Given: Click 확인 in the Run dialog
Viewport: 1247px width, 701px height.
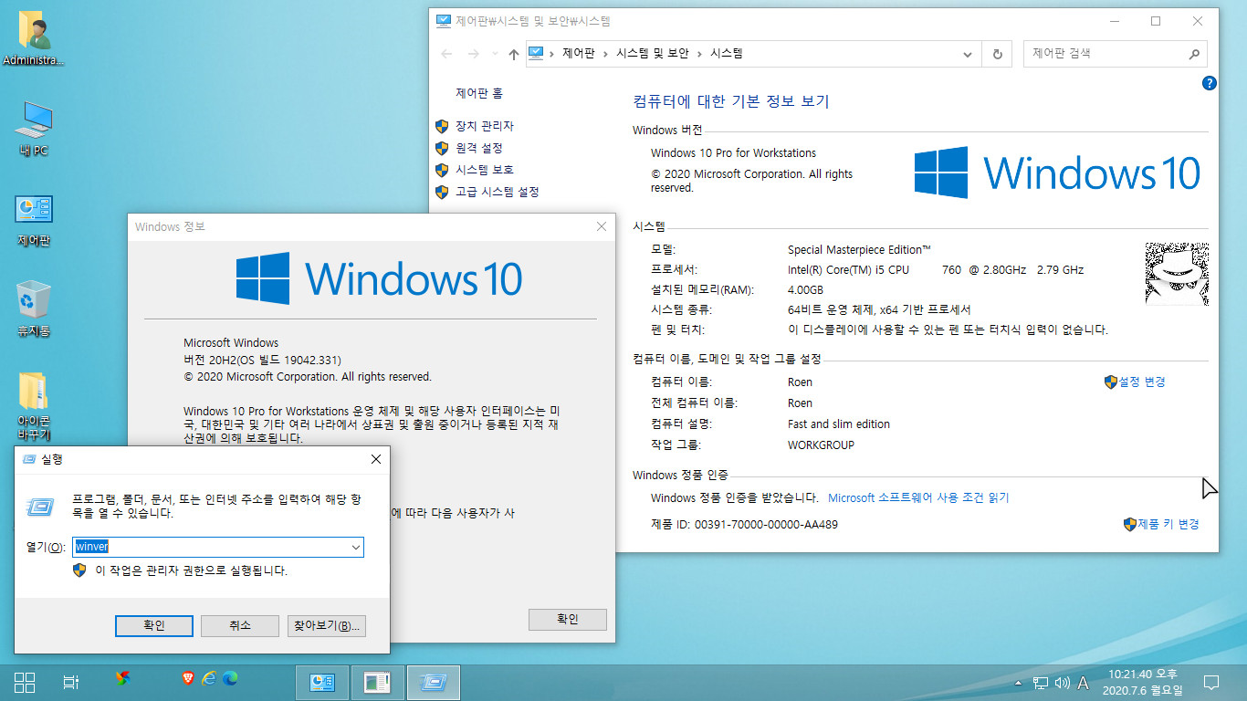Looking at the screenshot, I should pyautogui.click(x=154, y=625).
